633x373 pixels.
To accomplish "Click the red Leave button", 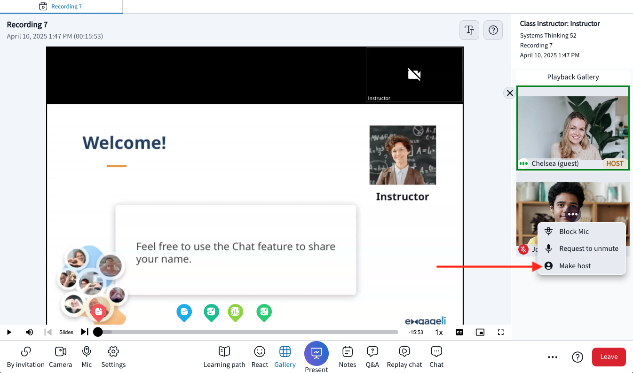I will pyautogui.click(x=609, y=357).
